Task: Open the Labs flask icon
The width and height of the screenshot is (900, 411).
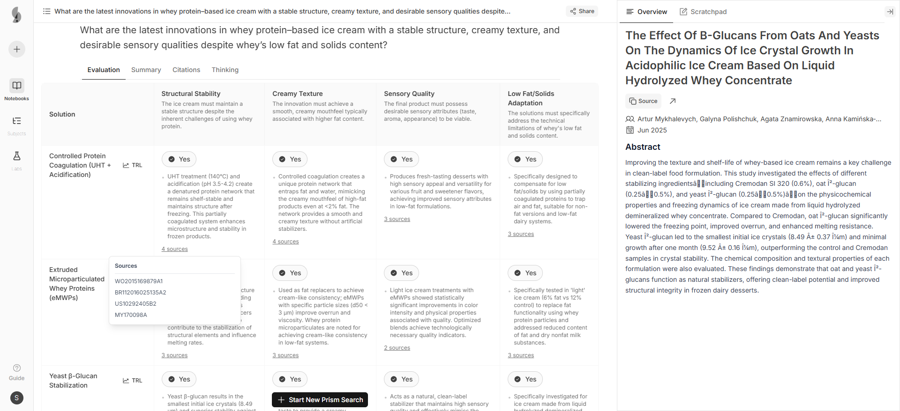Action: click(17, 156)
